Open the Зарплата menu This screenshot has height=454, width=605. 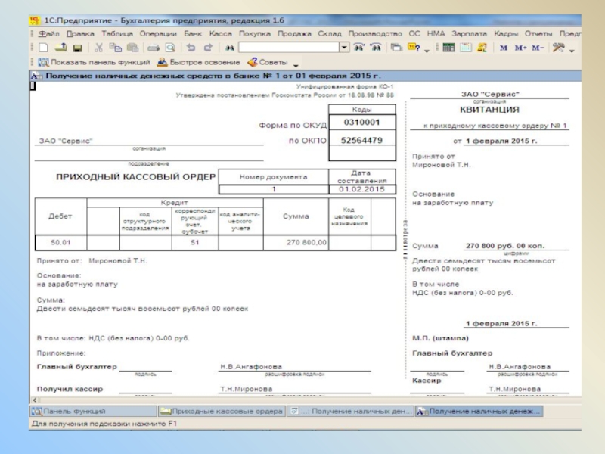tap(469, 34)
